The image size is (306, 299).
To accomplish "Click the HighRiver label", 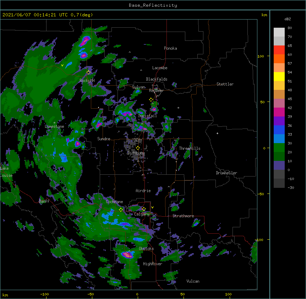I will click(153, 264).
